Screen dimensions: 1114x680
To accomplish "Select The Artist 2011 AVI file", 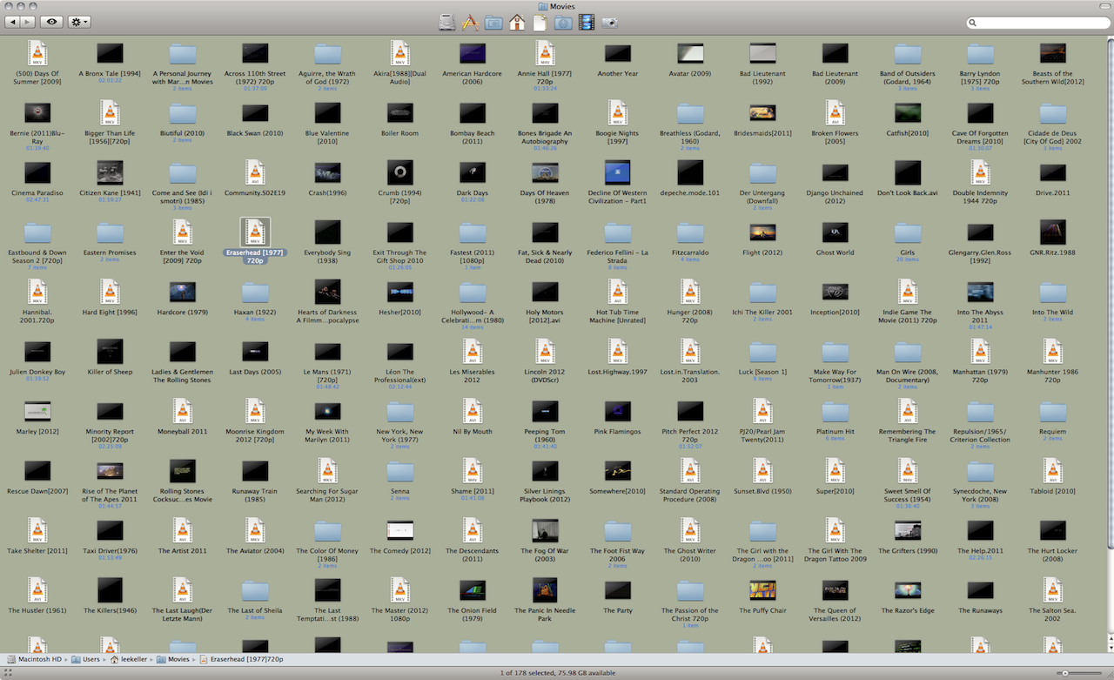I will pyautogui.click(x=182, y=530).
